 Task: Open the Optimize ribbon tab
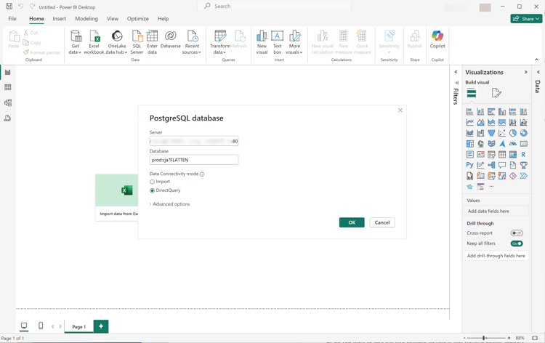[x=137, y=19]
